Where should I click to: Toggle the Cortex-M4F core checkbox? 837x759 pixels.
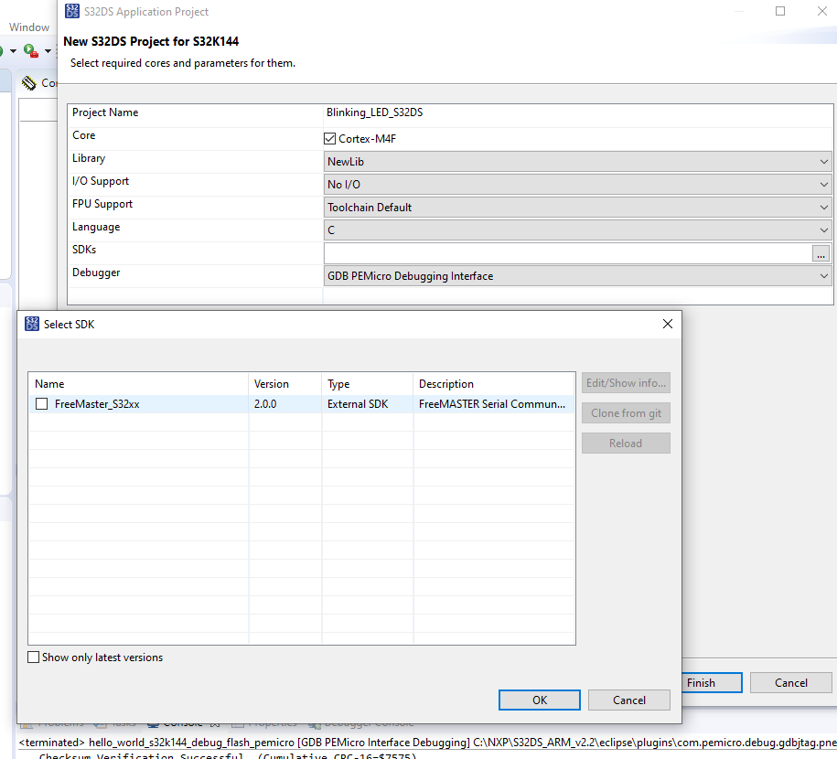click(329, 139)
